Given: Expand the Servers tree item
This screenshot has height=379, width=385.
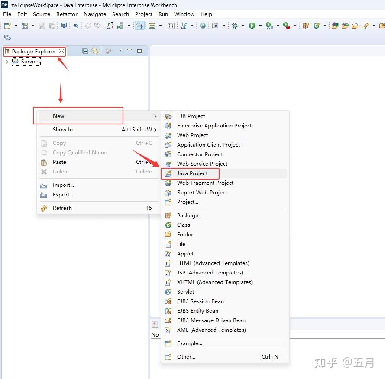Looking at the screenshot, I should (7, 61).
